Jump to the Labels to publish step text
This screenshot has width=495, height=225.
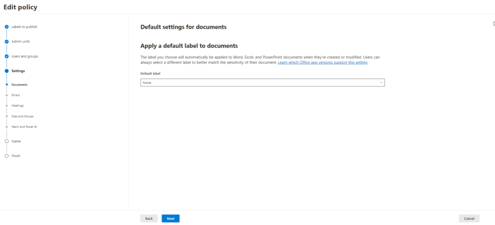pos(24,27)
